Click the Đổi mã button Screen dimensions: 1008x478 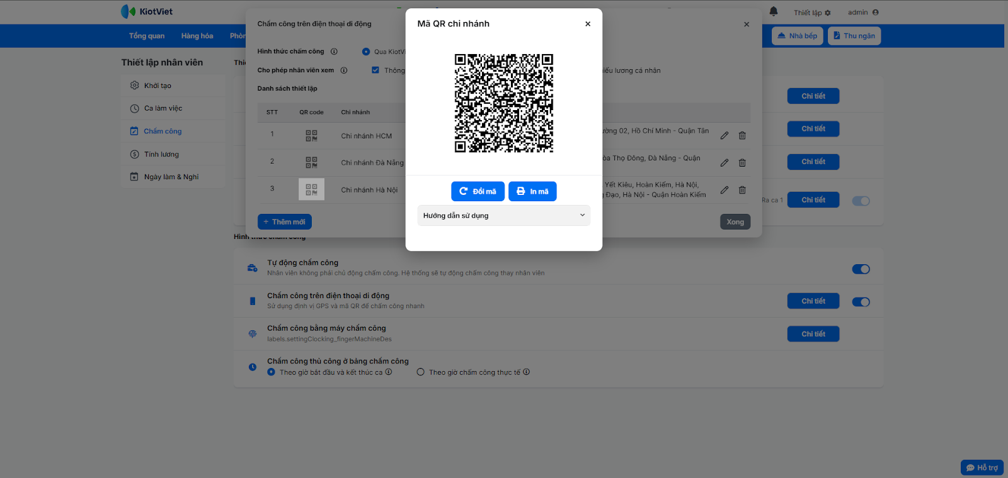click(x=478, y=191)
